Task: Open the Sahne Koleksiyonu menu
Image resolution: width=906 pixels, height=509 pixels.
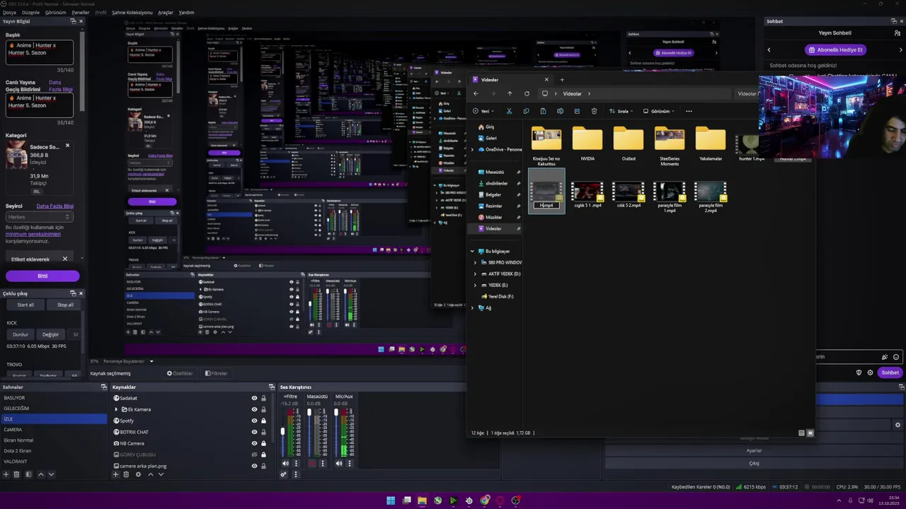Action: 132,13
